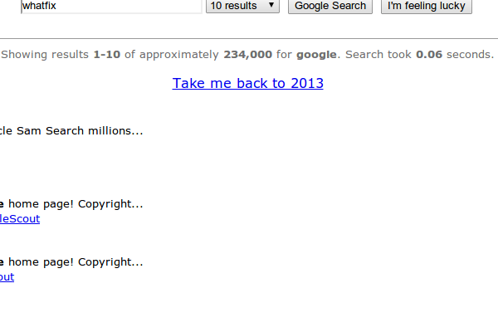Click the words "Search took"
498x332 pixels.
pos(378,54)
